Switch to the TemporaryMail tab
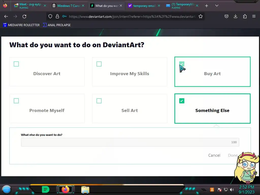The image size is (260, 195). coord(182,6)
